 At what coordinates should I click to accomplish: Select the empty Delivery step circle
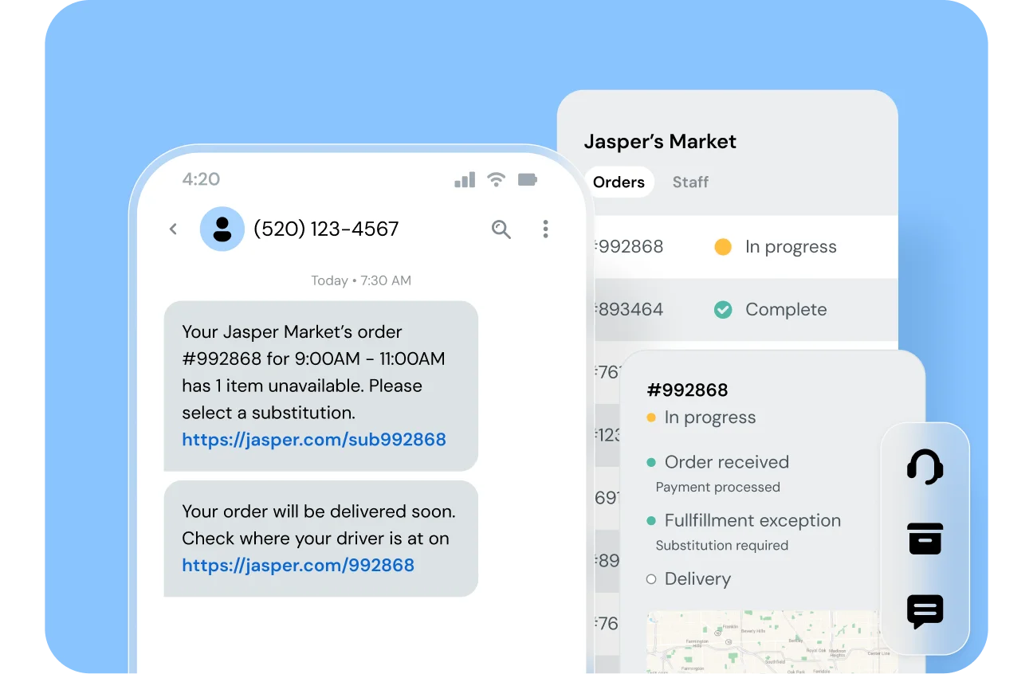651,579
